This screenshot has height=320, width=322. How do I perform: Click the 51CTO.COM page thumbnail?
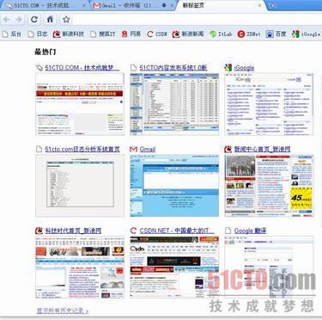80,104
